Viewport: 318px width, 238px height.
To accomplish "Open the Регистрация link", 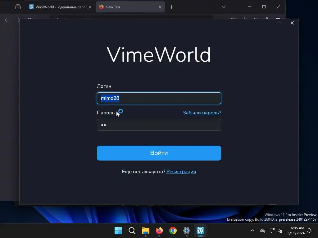I will [181, 172].
